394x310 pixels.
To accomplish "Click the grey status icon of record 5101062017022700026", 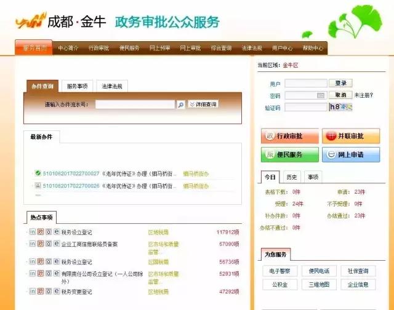I will coord(38,186).
